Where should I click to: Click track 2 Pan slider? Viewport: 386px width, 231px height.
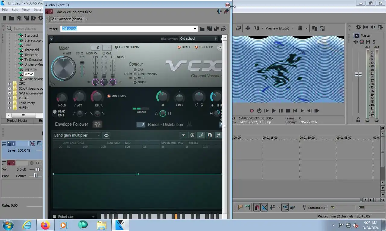point(35,176)
